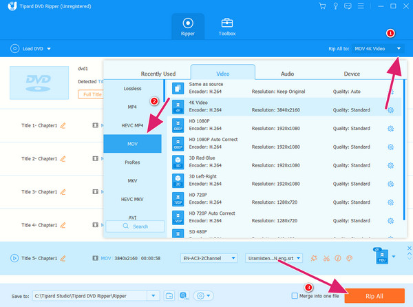Rename Title 4- Chapter1 with pencil icon
413x307 pixels.
pos(63,225)
